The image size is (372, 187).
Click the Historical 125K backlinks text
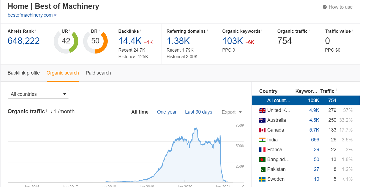click(x=133, y=57)
